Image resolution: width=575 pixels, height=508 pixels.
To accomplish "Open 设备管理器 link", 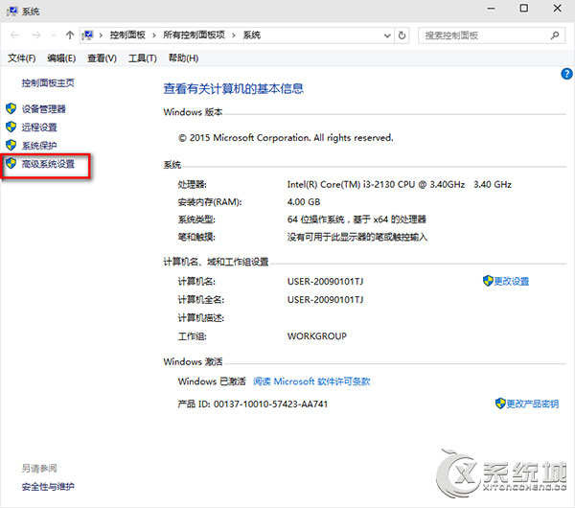I will [x=44, y=109].
